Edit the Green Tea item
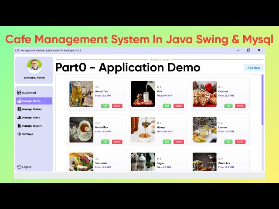 coord(105,106)
